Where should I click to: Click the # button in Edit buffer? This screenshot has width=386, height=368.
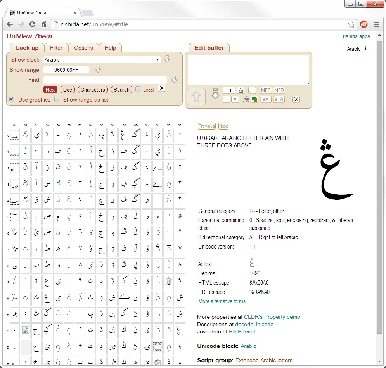coord(235,99)
